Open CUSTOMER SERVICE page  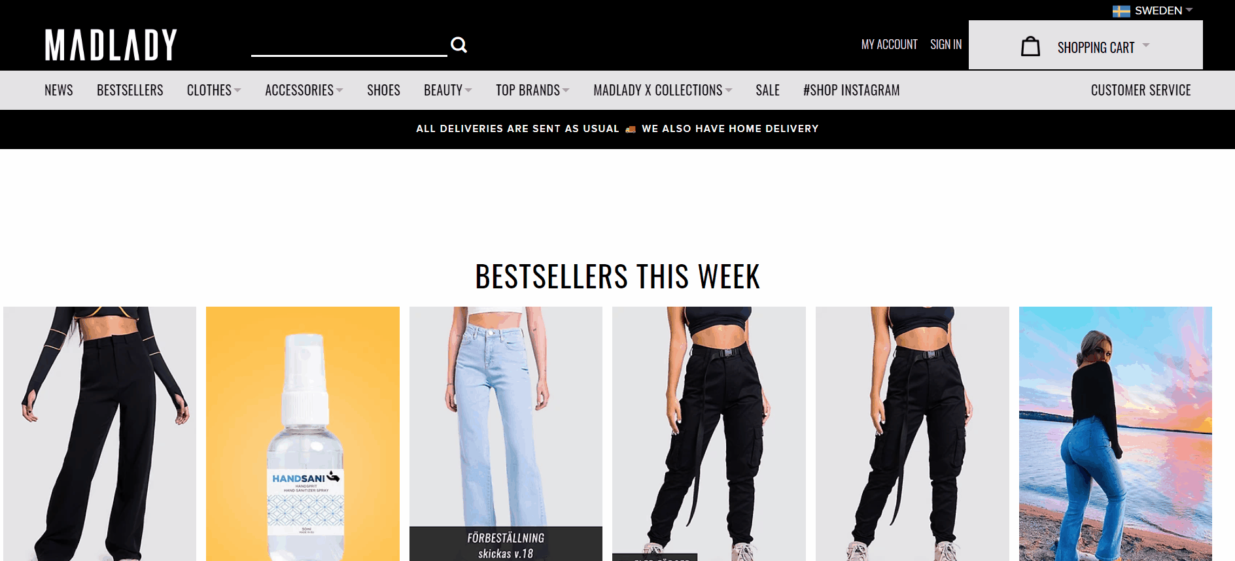click(x=1141, y=90)
